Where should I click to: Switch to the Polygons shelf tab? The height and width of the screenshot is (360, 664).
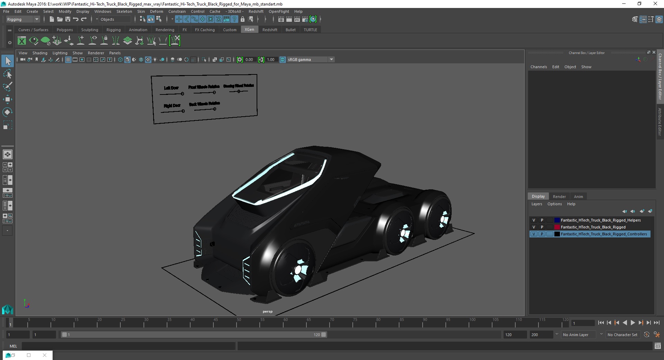click(x=65, y=30)
